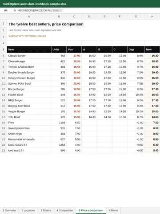Select the 'Tofu Bowl' cell
Screen dimensions: 160x214
(29, 117)
